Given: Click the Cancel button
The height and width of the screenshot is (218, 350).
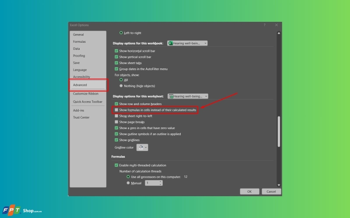Looking at the screenshot, I should pos(271,191).
